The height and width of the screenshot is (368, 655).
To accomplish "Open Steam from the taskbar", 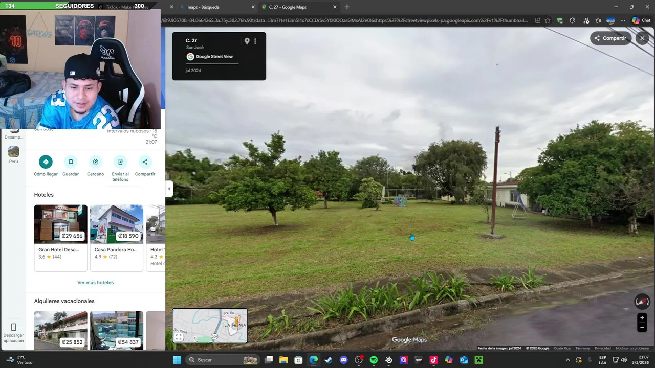I will point(328,360).
